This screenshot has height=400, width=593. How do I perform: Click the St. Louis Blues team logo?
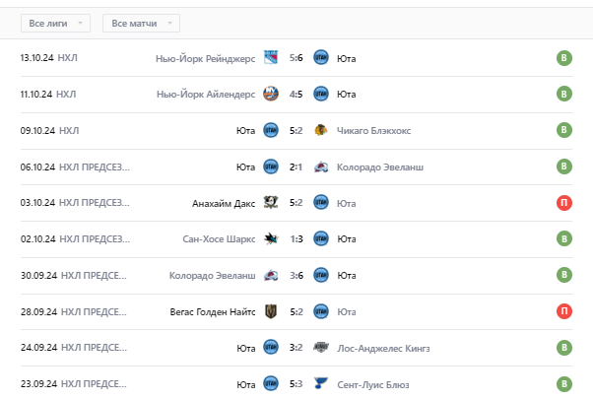pos(320,383)
